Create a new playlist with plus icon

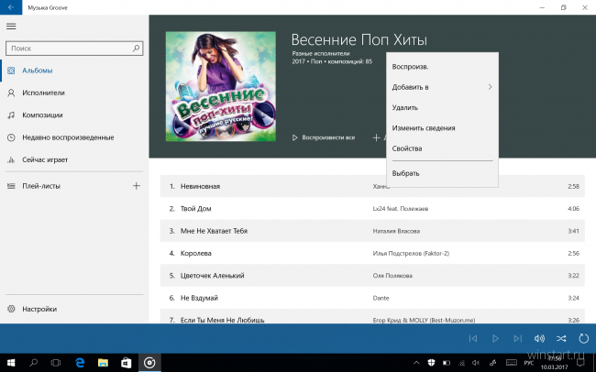pyautogui.click(x=136, y=186)
